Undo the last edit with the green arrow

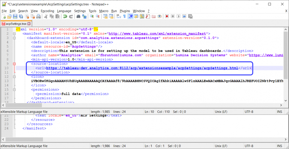pos(65,17)
